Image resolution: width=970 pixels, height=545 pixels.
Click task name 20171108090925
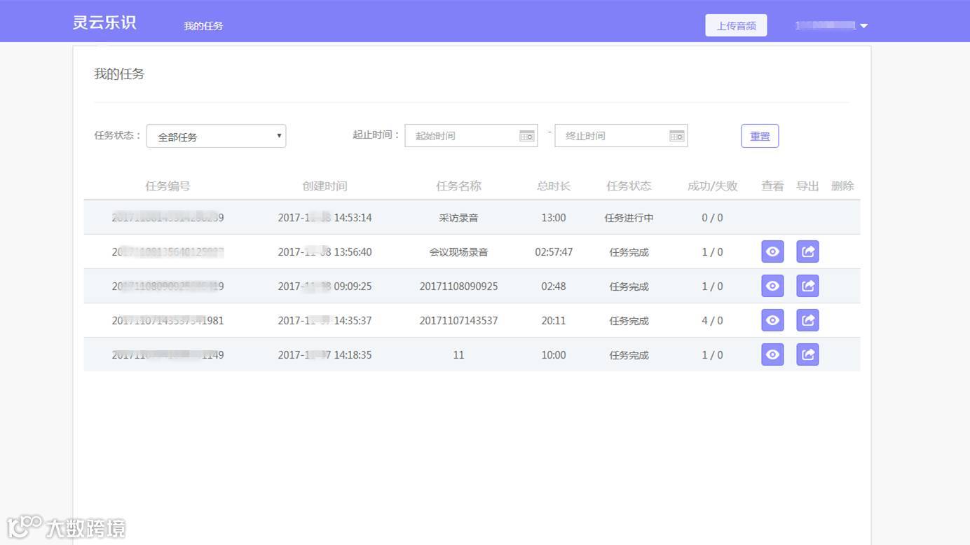(458, 287)
